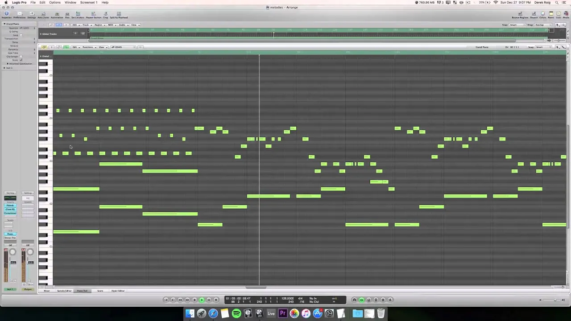The image size is (571, 321).
Task: Click the Stop button in transport
Action: click(194, 300)
